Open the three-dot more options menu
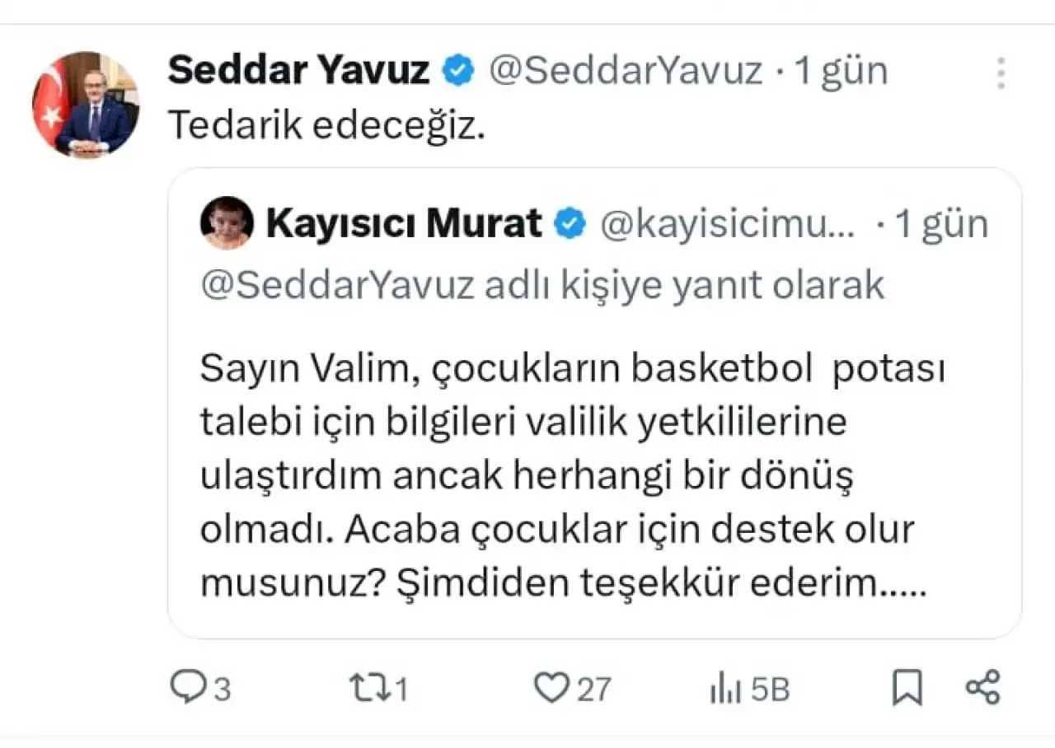 click(x=1001, y=73)
